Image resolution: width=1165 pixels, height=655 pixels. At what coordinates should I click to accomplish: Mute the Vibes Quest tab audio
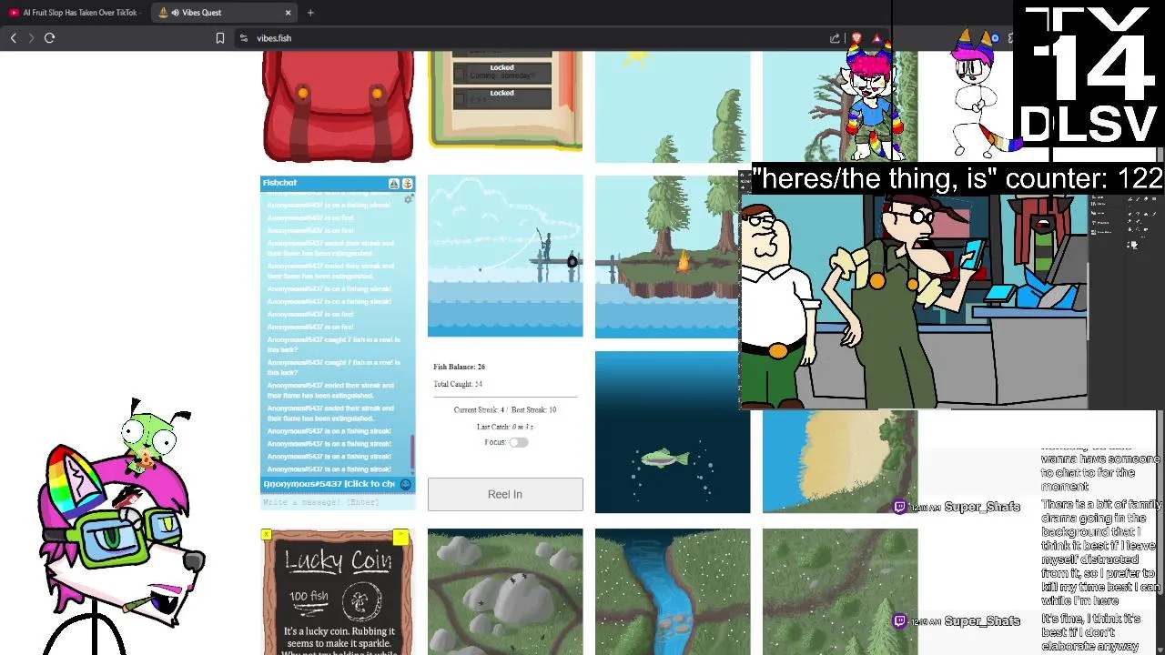175,13
